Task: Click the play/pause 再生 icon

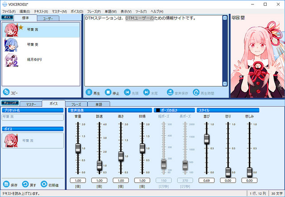Action: click(89, 92)
